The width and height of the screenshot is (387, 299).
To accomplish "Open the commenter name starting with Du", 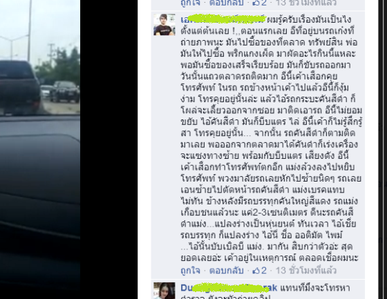I will (229, 288).
